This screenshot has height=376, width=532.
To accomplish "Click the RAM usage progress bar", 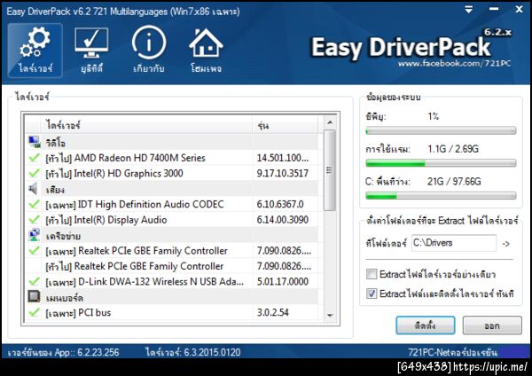I will pyautogui.click(x=441, y=163).
